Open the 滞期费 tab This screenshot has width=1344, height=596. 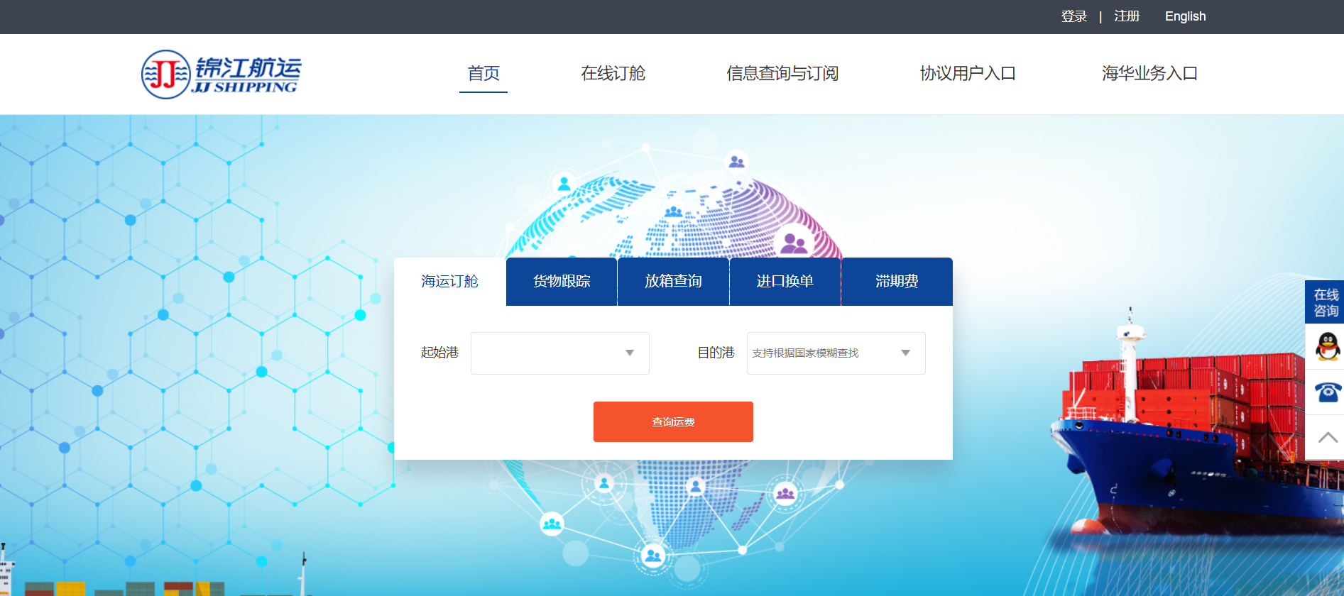[897, 282]
